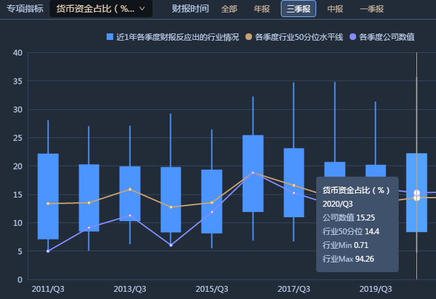Image resolution: width=436 pixels, height=299 pixels.
Task: Click the industry median point at 2013/Q3
Action: coord(130,189)
